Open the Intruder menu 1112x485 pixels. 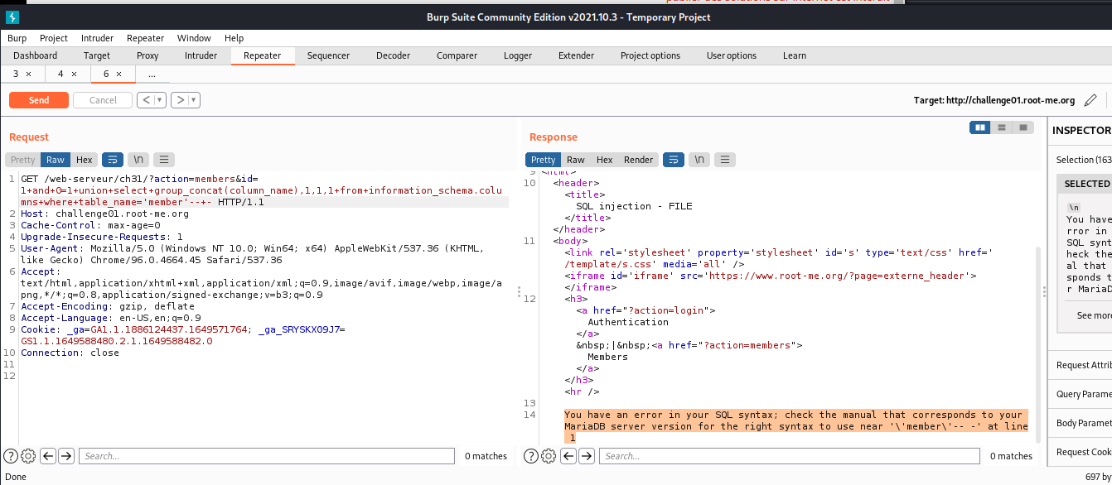tap(98, 38)
